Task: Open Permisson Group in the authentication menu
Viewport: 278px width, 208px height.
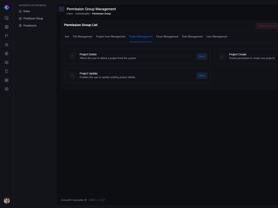Action: (33, 18)
